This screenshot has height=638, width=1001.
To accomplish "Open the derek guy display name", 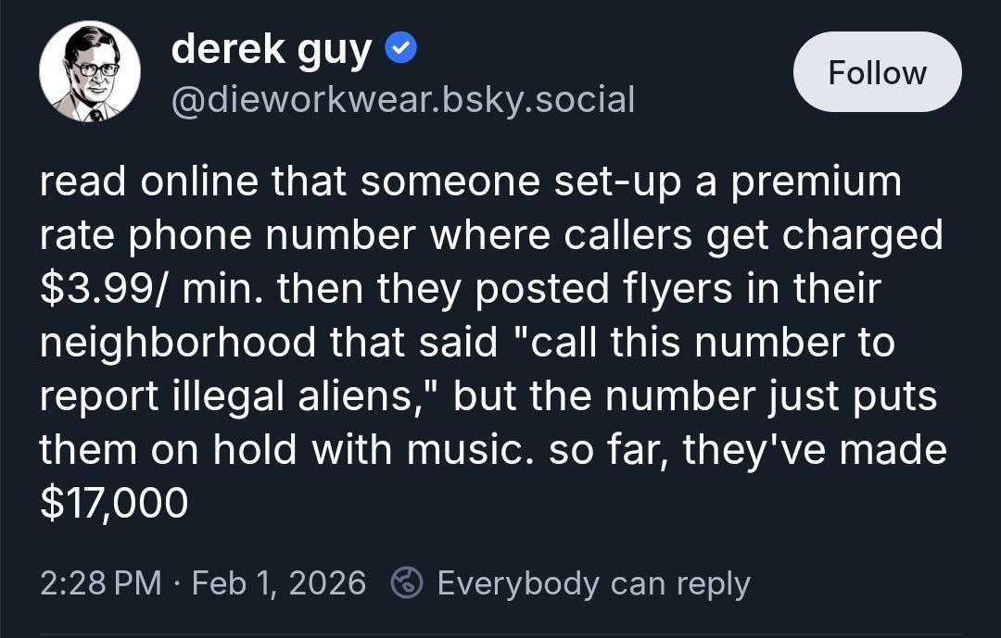I will tap(272, 50).
